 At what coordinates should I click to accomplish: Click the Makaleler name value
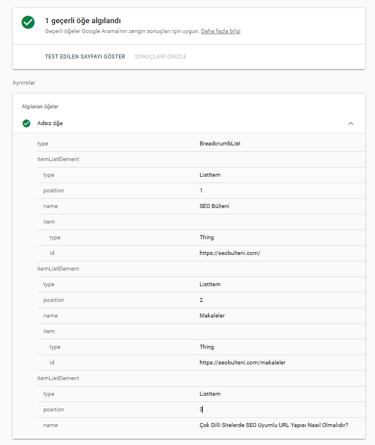pyautogui.click(x=212, y=316)
